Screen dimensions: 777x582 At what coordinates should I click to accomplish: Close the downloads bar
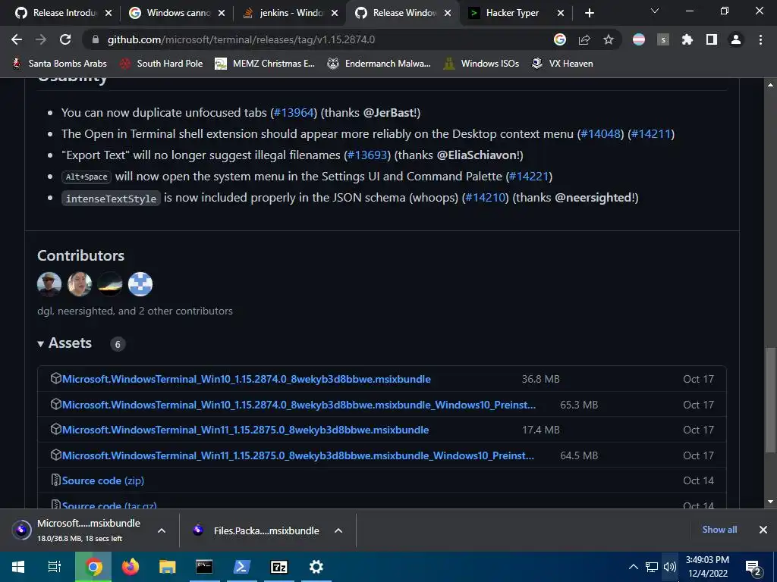(763, 530)
